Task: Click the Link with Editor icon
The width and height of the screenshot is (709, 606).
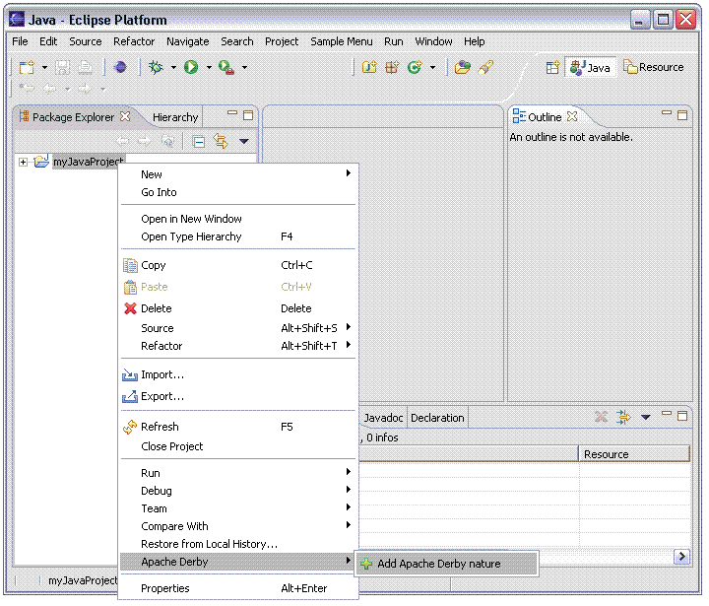Action: pos(221,142)
